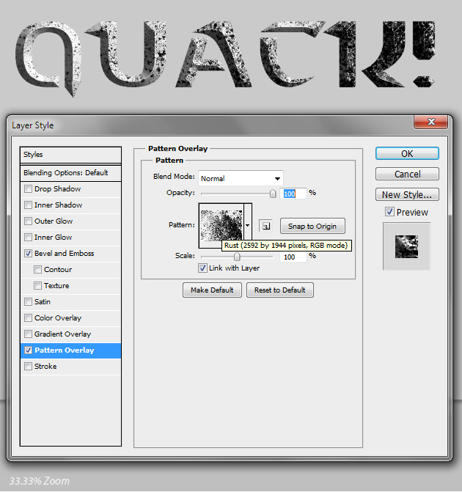Click the Rust pattern thumbnail
This screenshot has height=492, width=462.
(221, 224)
